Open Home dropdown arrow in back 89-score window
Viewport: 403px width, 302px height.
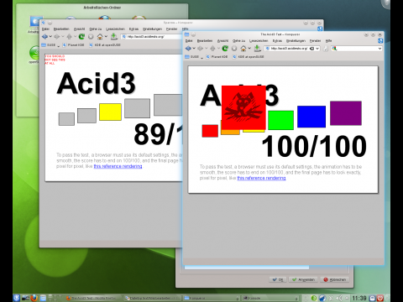coord(106,37)
